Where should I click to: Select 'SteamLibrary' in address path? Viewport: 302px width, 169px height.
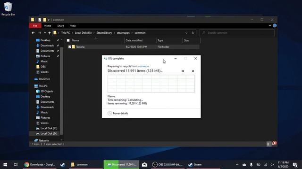[104, 33]
